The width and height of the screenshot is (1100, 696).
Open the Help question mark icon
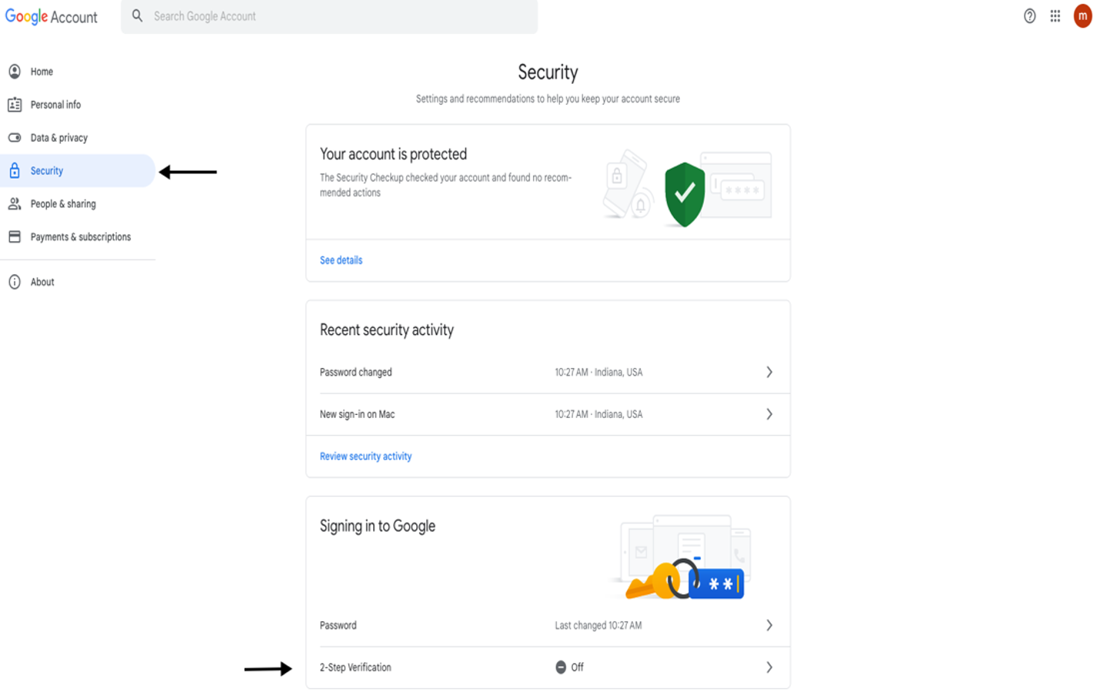(1029, 16)
